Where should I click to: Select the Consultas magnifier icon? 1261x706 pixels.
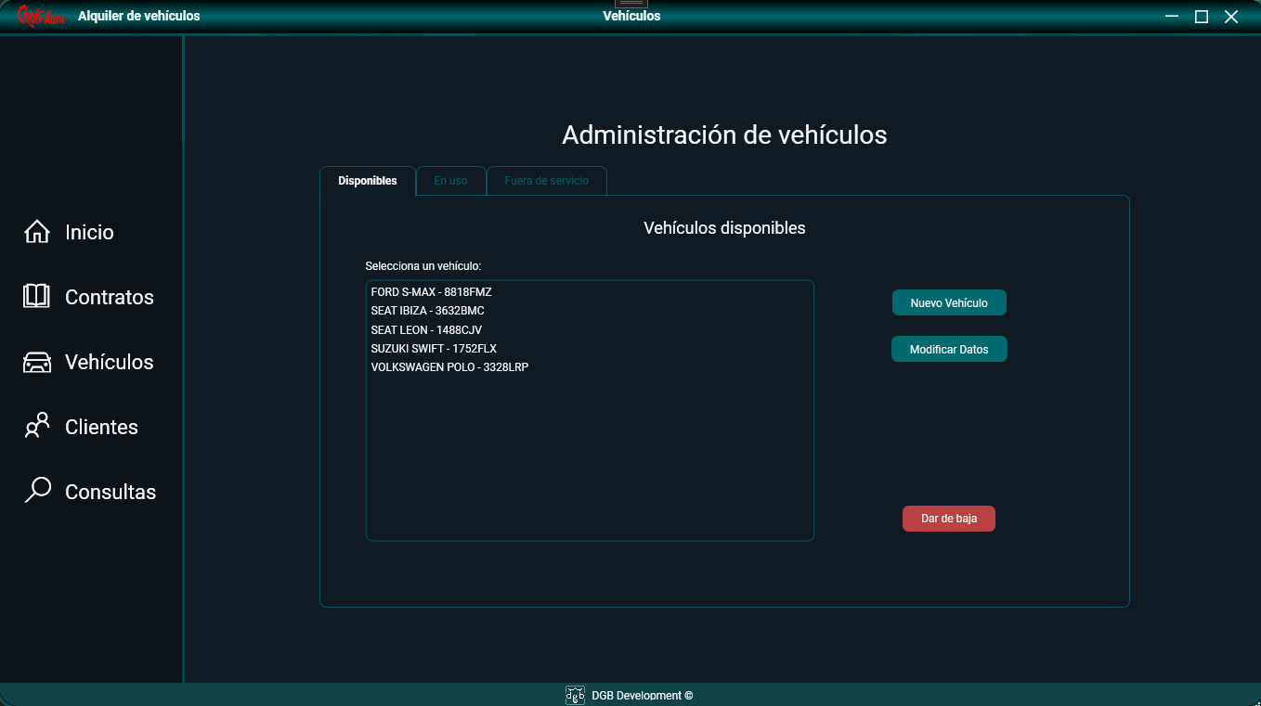point(35,491)
